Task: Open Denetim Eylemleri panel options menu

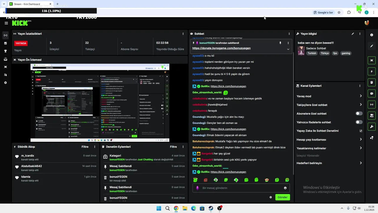Action: (x=183, y=147)
